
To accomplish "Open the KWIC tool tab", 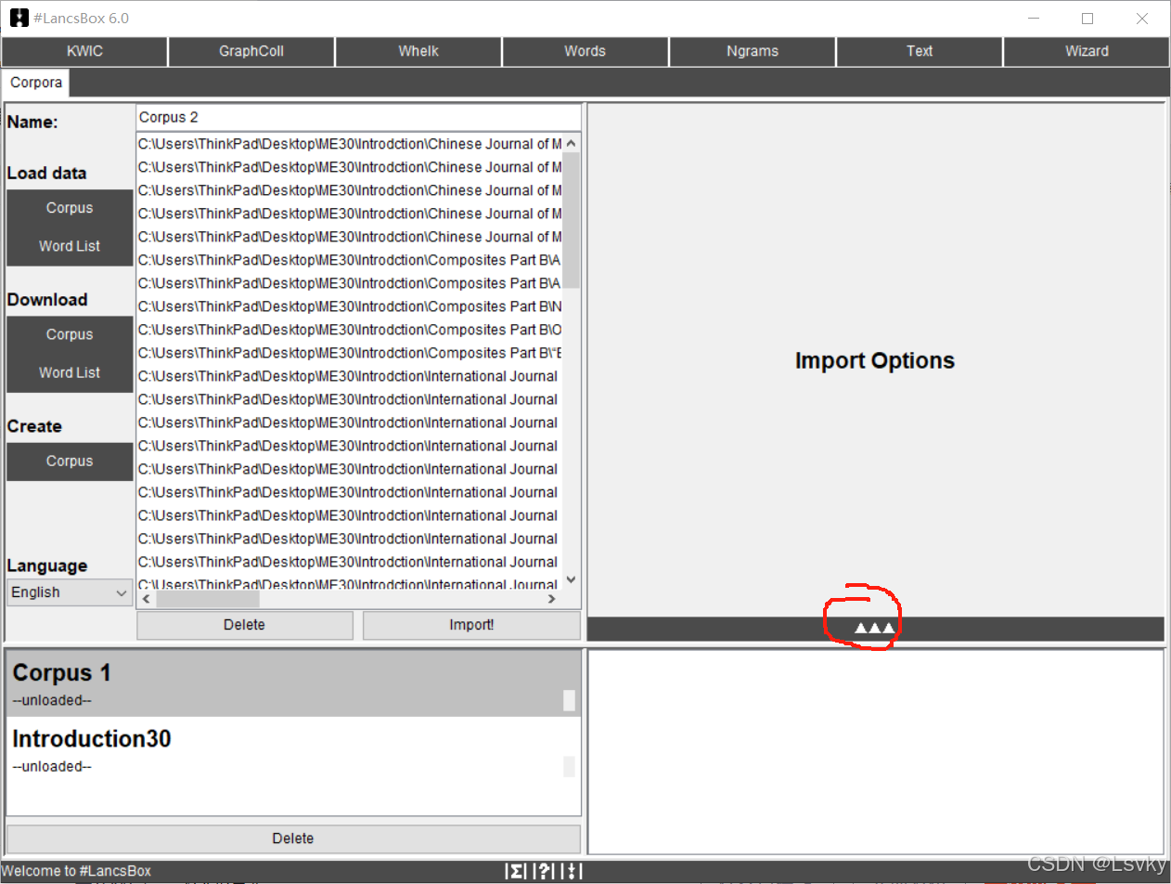I will click(84, 51).
